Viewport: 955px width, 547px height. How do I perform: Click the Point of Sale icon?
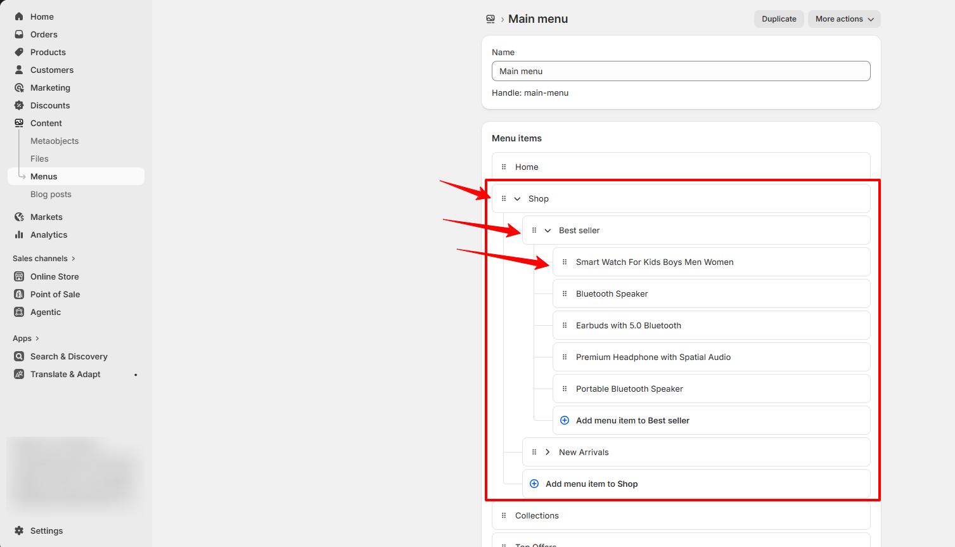19,294
